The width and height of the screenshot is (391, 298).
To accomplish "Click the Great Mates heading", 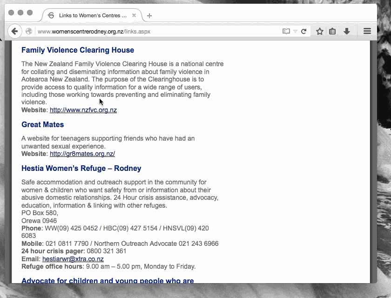I will (x=43, y=124).
